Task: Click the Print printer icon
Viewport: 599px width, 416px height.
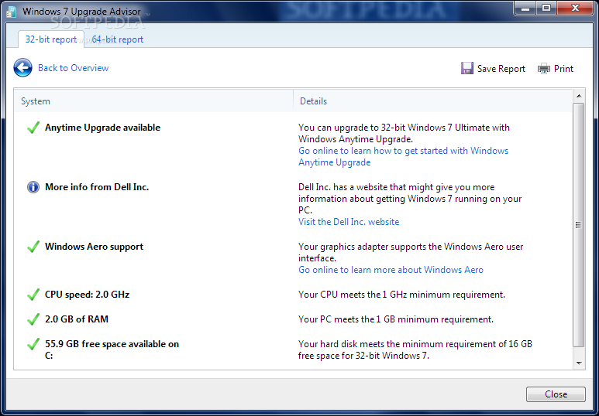Action: click(x=544, y=69)
